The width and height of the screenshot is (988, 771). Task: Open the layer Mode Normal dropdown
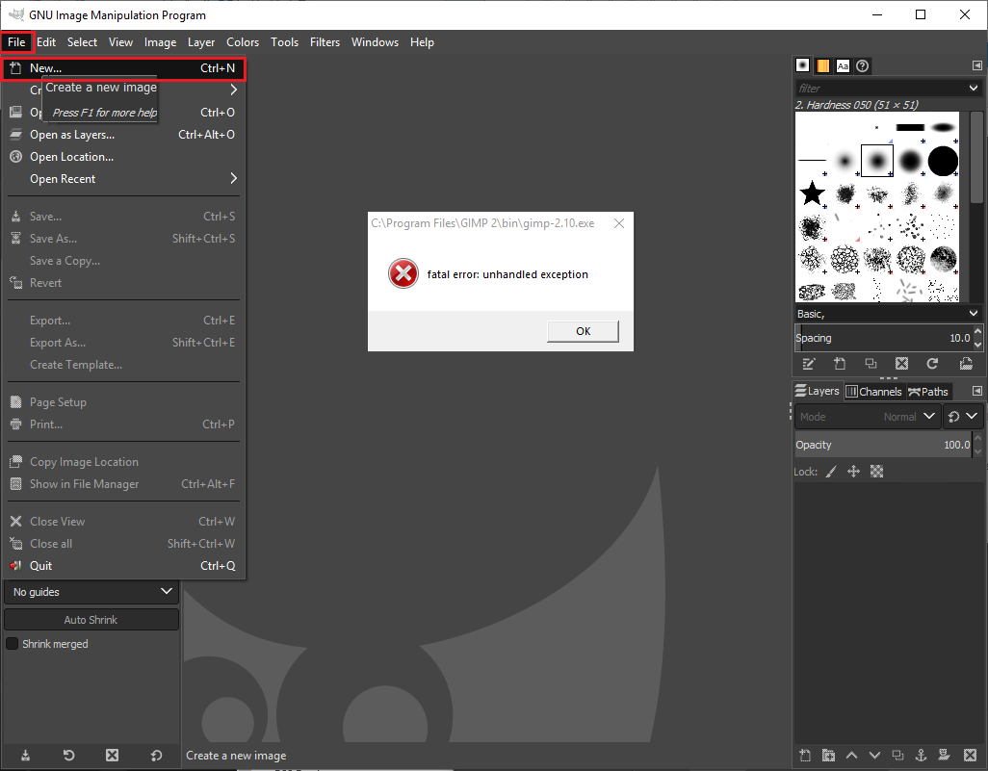pos(868,417)
